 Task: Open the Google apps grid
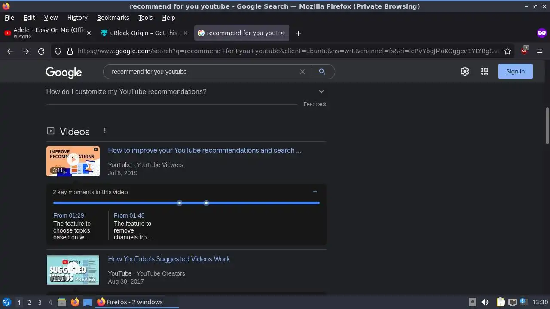tap(485, 71)
